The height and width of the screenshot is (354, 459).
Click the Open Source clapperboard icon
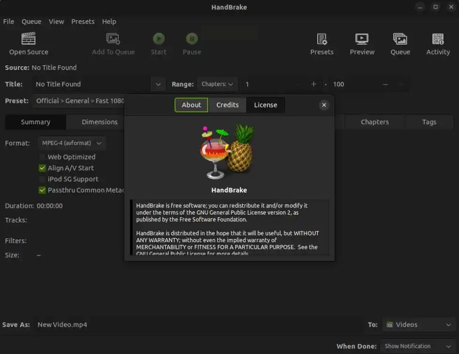click(29, 38)
